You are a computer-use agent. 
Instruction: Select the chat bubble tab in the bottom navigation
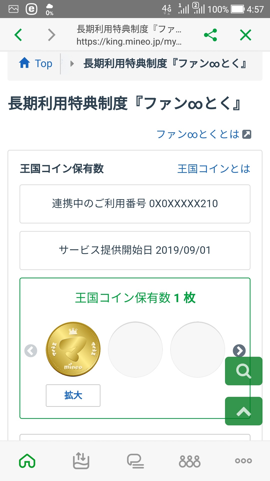click(x=135, y=461)
